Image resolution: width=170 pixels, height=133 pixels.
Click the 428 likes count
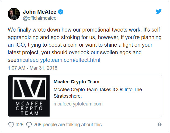point(19,125)
